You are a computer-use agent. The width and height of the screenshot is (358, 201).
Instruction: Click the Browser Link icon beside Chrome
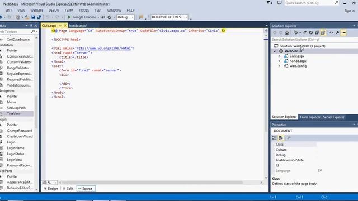point(103,17)
